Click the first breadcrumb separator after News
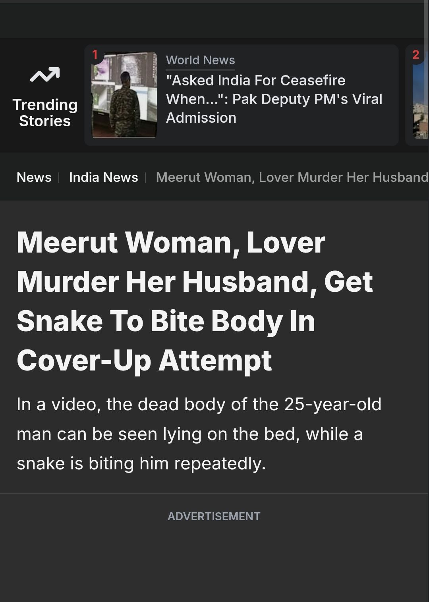 tap(59, 177)
